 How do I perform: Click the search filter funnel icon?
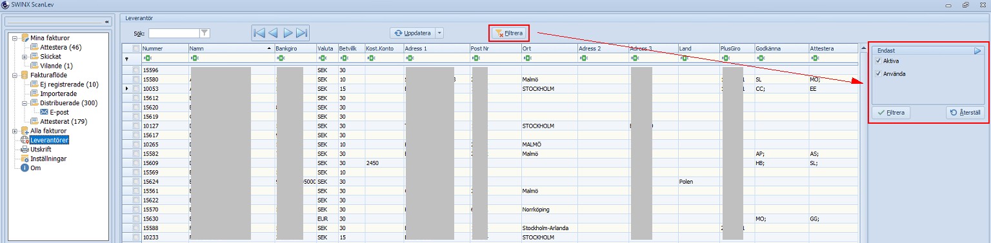click(x=205, y=33)
